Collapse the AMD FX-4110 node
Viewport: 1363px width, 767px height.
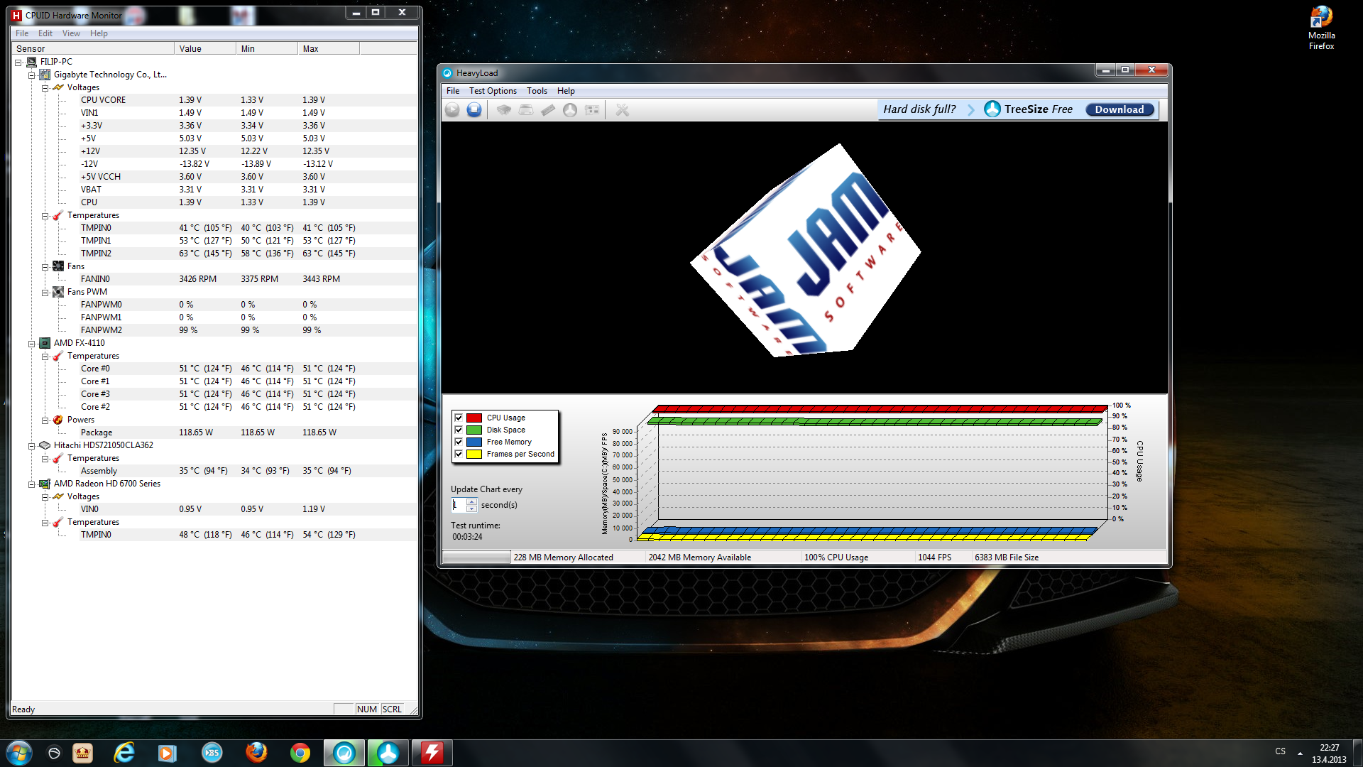point(31,344)
